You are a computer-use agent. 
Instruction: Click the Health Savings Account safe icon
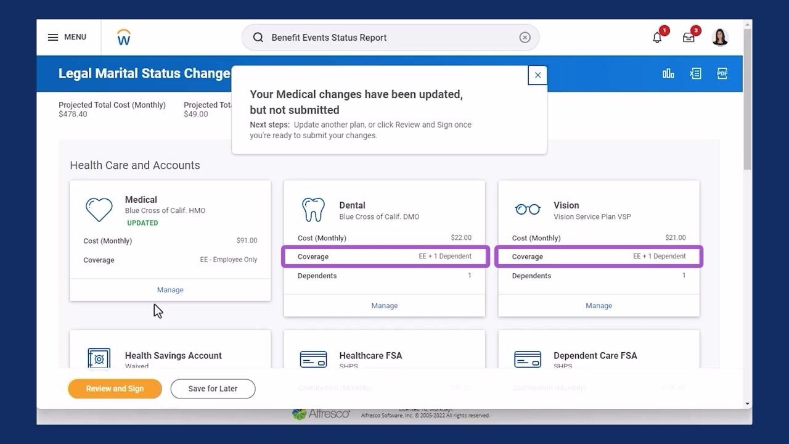coord(99,358)
